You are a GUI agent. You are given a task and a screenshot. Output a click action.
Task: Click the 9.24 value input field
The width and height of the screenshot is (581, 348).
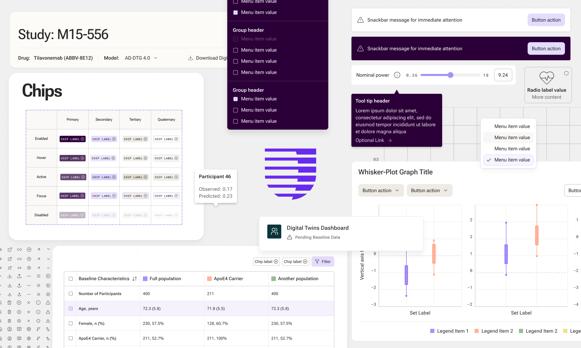pyautogui.click(x=503, y=75)
